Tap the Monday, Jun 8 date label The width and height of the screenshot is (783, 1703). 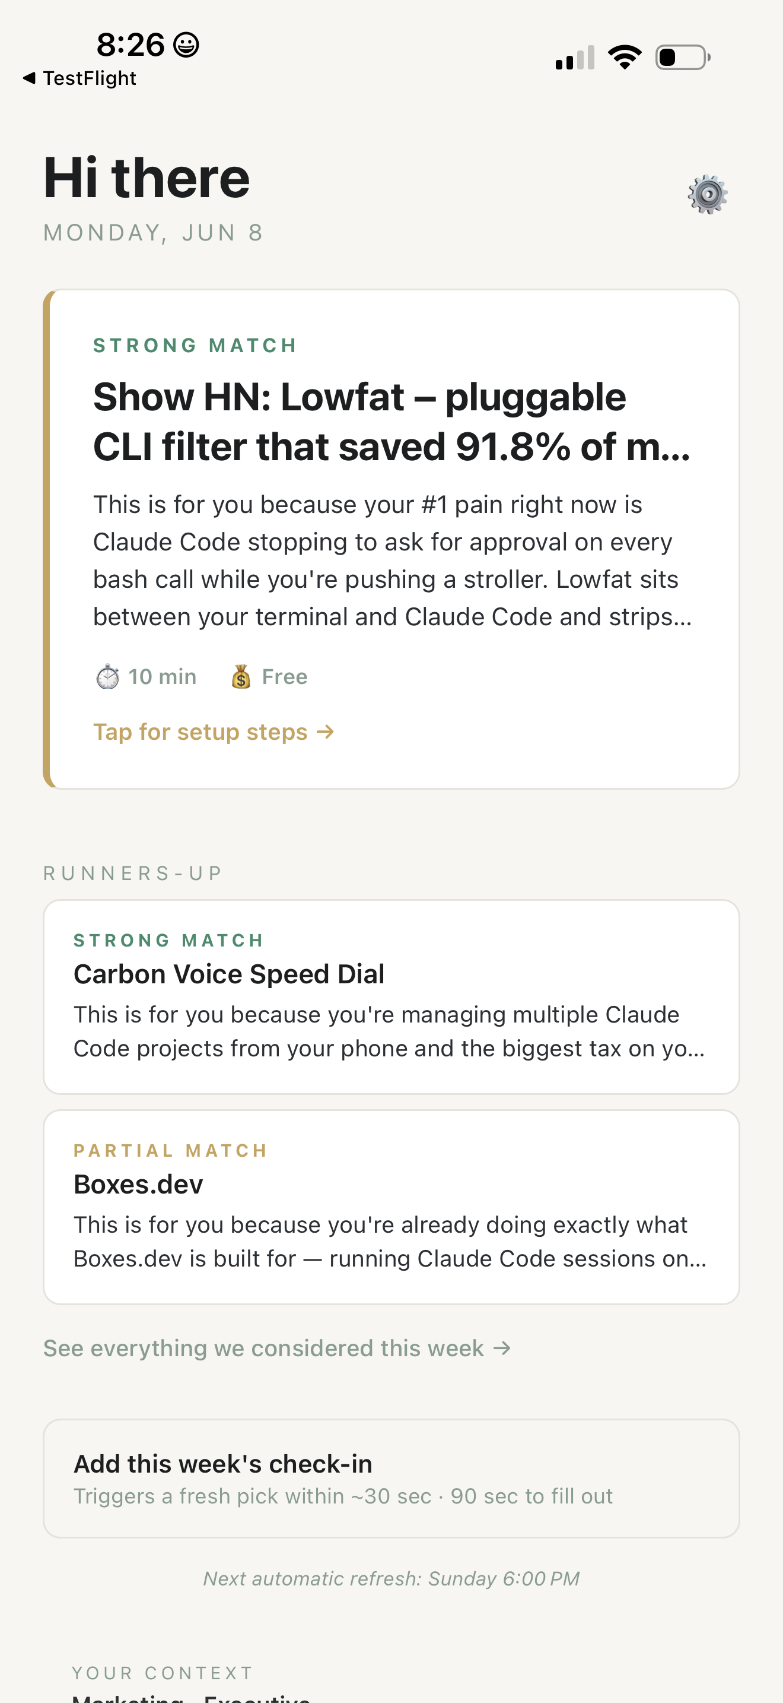point(153,233)
